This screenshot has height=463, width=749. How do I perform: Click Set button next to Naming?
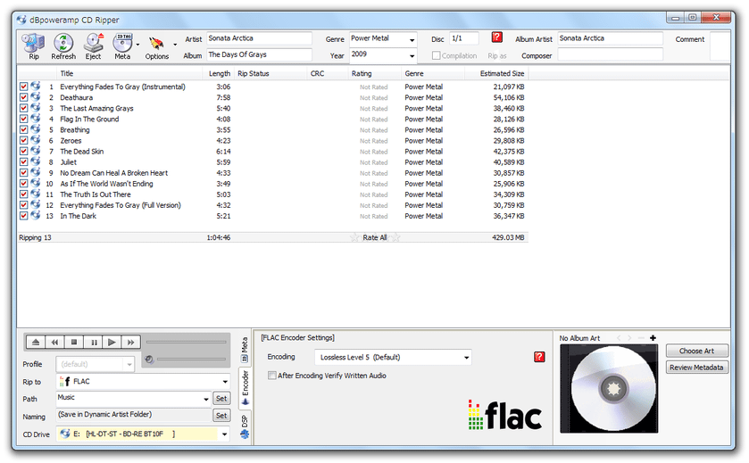[221, 415]
